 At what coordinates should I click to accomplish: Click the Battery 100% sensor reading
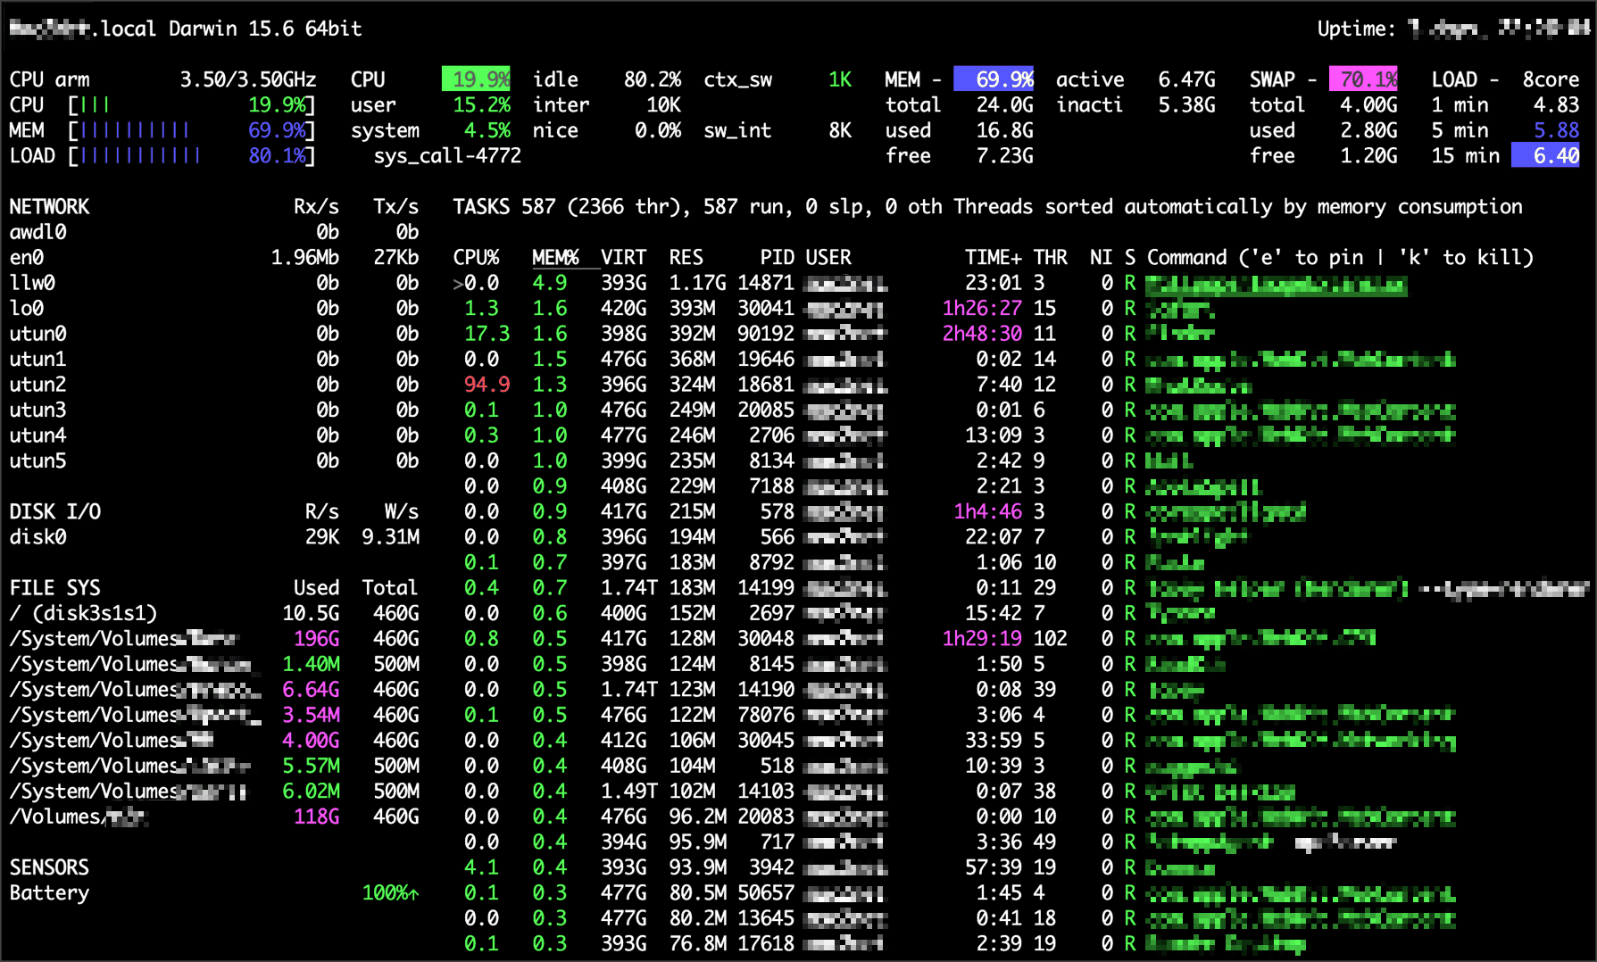click(x=389, y=893)
